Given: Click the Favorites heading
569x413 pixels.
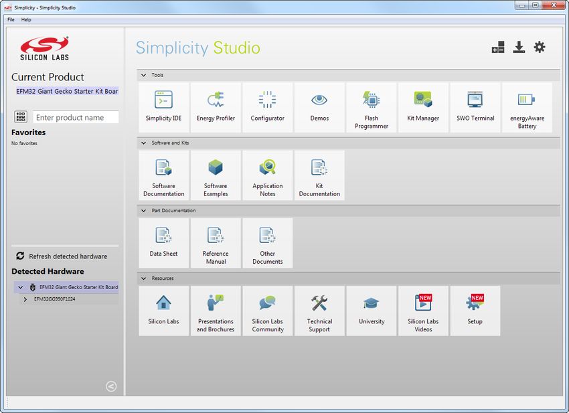Looking at the screenshot, I should [x=28, y=133].
